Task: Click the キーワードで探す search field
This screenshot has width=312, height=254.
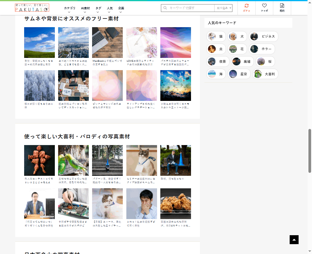Action: pyautogui.click(x=191, y=8)
